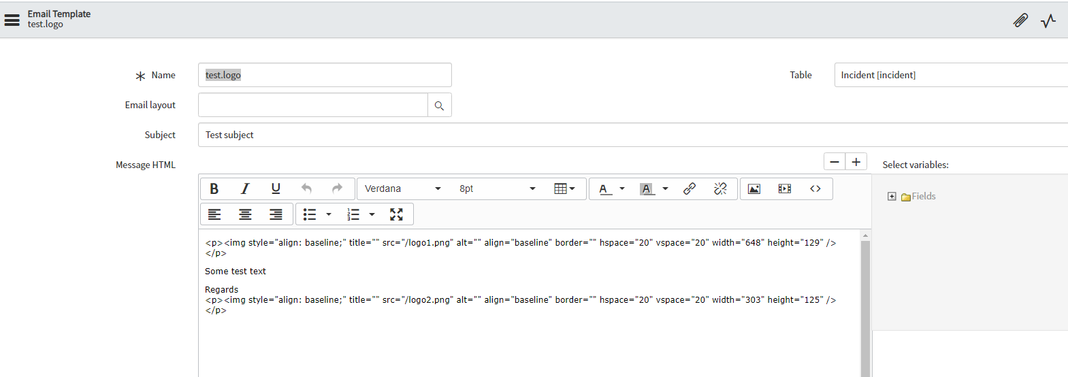Toggle source code view
This screenshot has width=1068, height=377.
pyautogui.click(x=815, y=188)
